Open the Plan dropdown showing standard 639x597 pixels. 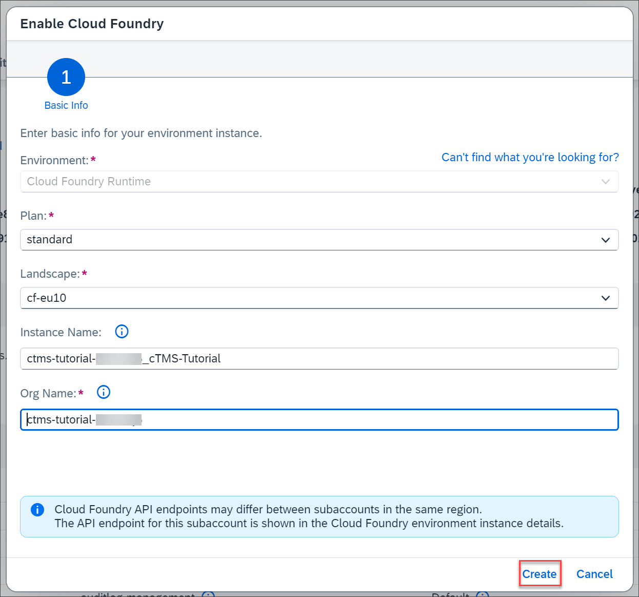319,240
